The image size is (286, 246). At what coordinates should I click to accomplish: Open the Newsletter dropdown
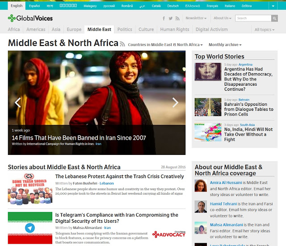(x=196, y=18)
